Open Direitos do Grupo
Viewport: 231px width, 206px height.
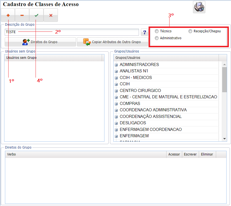40,42
